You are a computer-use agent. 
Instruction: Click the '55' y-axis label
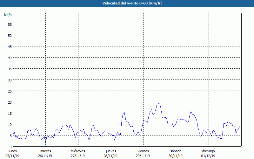coord(10,24)
